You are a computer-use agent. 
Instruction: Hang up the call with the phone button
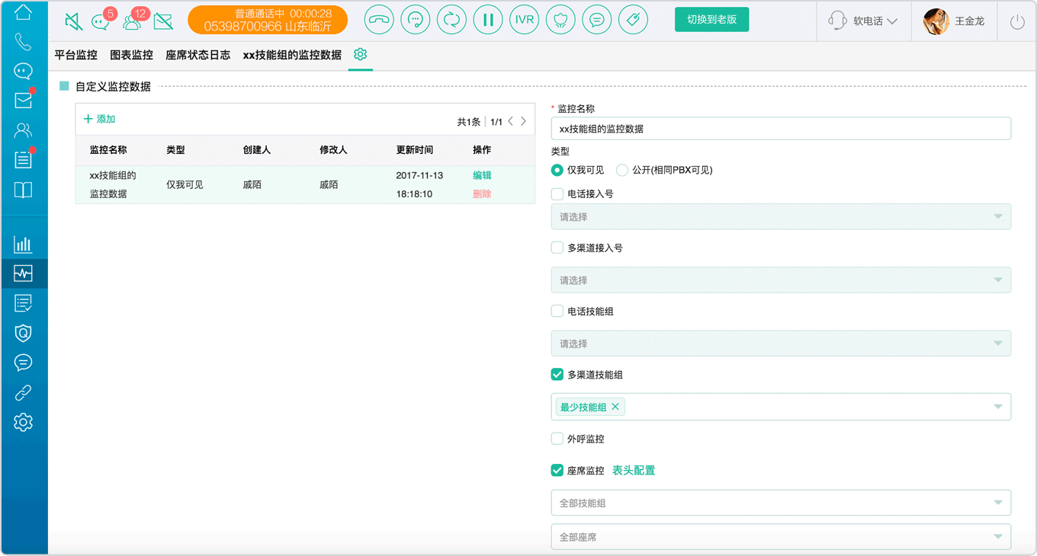pos(379,20)
